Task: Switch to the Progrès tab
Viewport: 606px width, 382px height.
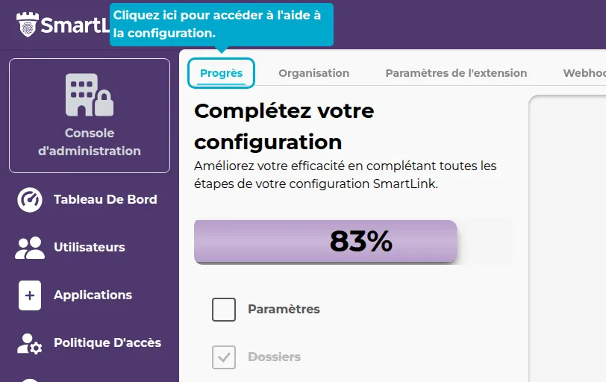Action: [x=221, y=73]
